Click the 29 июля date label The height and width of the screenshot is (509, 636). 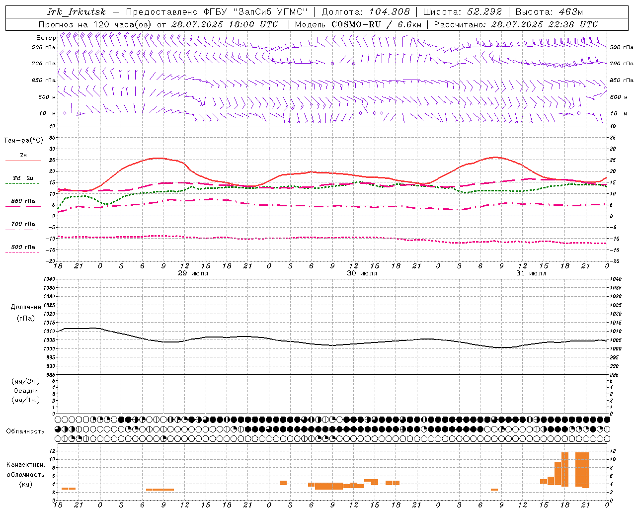tap(193, 273)
